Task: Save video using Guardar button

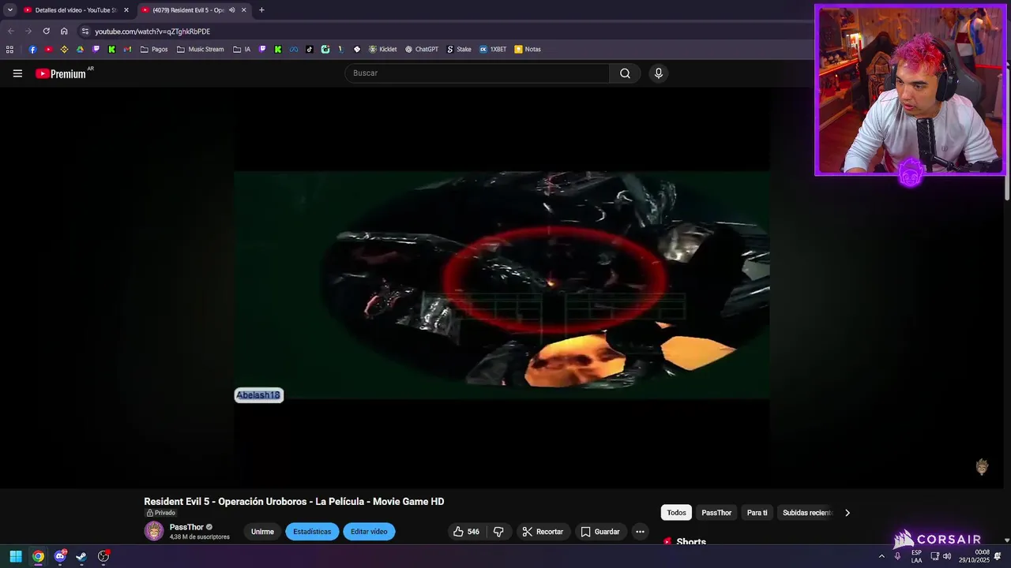Action: pos(600,532)
